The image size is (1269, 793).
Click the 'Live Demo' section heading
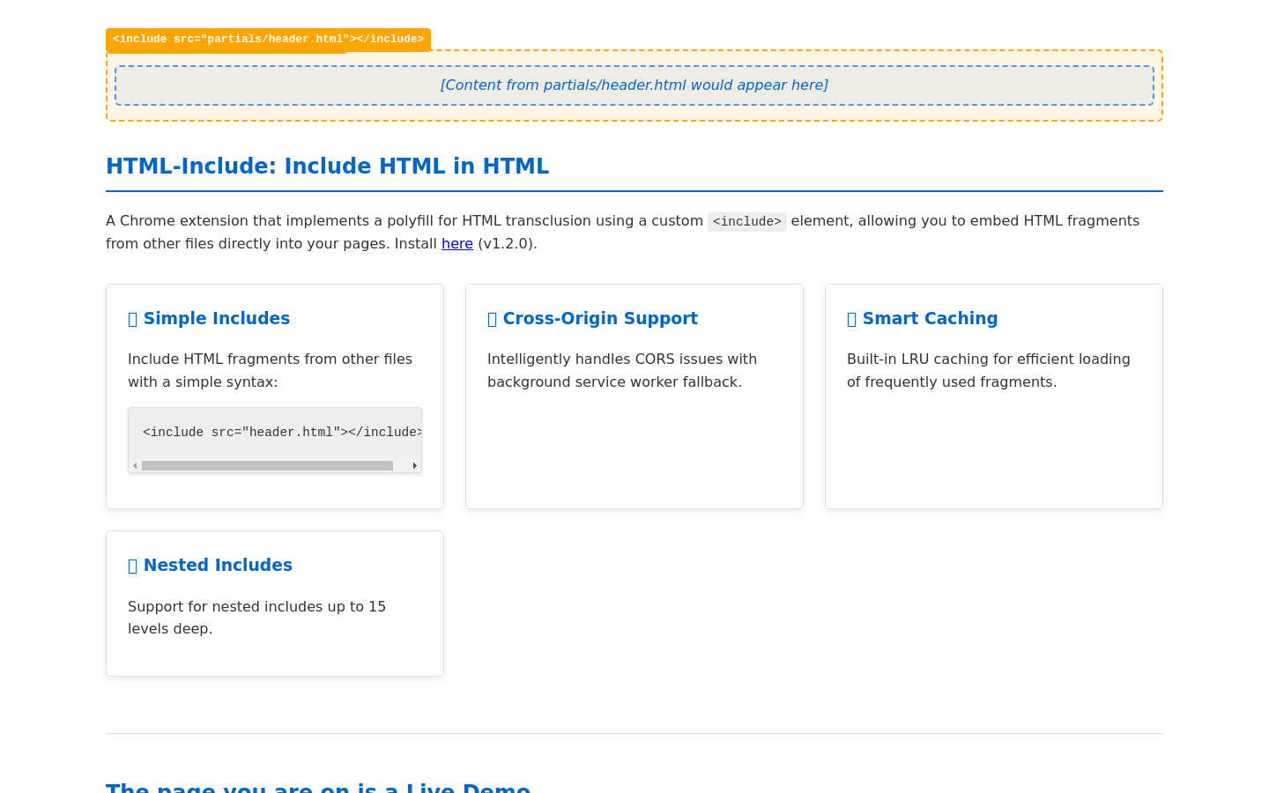(x=318, y=787)
